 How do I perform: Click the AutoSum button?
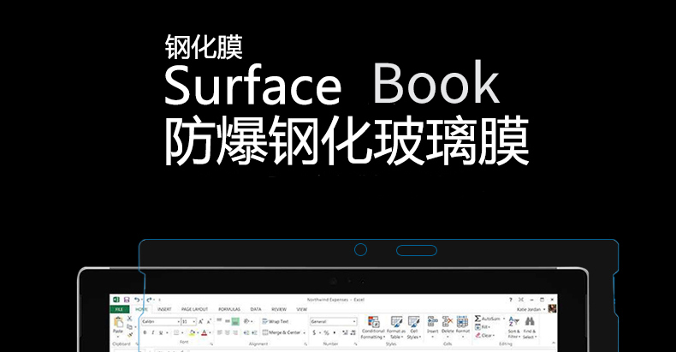[x=489, y=318]
